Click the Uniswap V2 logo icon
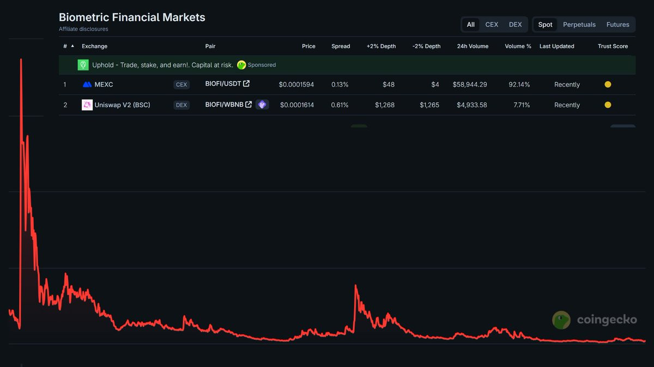Screen dimensions: 654x367 (x=87, y=105)
